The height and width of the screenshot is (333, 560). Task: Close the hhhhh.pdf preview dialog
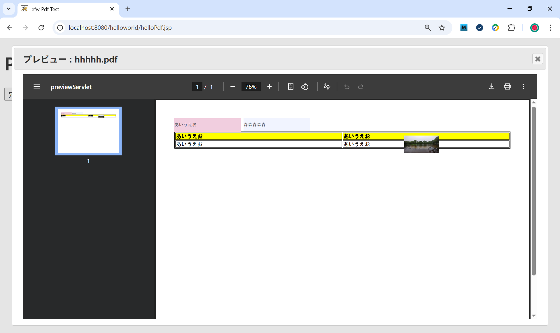tap(538, 59)
